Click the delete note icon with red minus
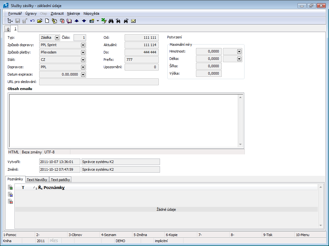Image resolution: width=329 pixels, height=246 pixels. pos(11,201)
